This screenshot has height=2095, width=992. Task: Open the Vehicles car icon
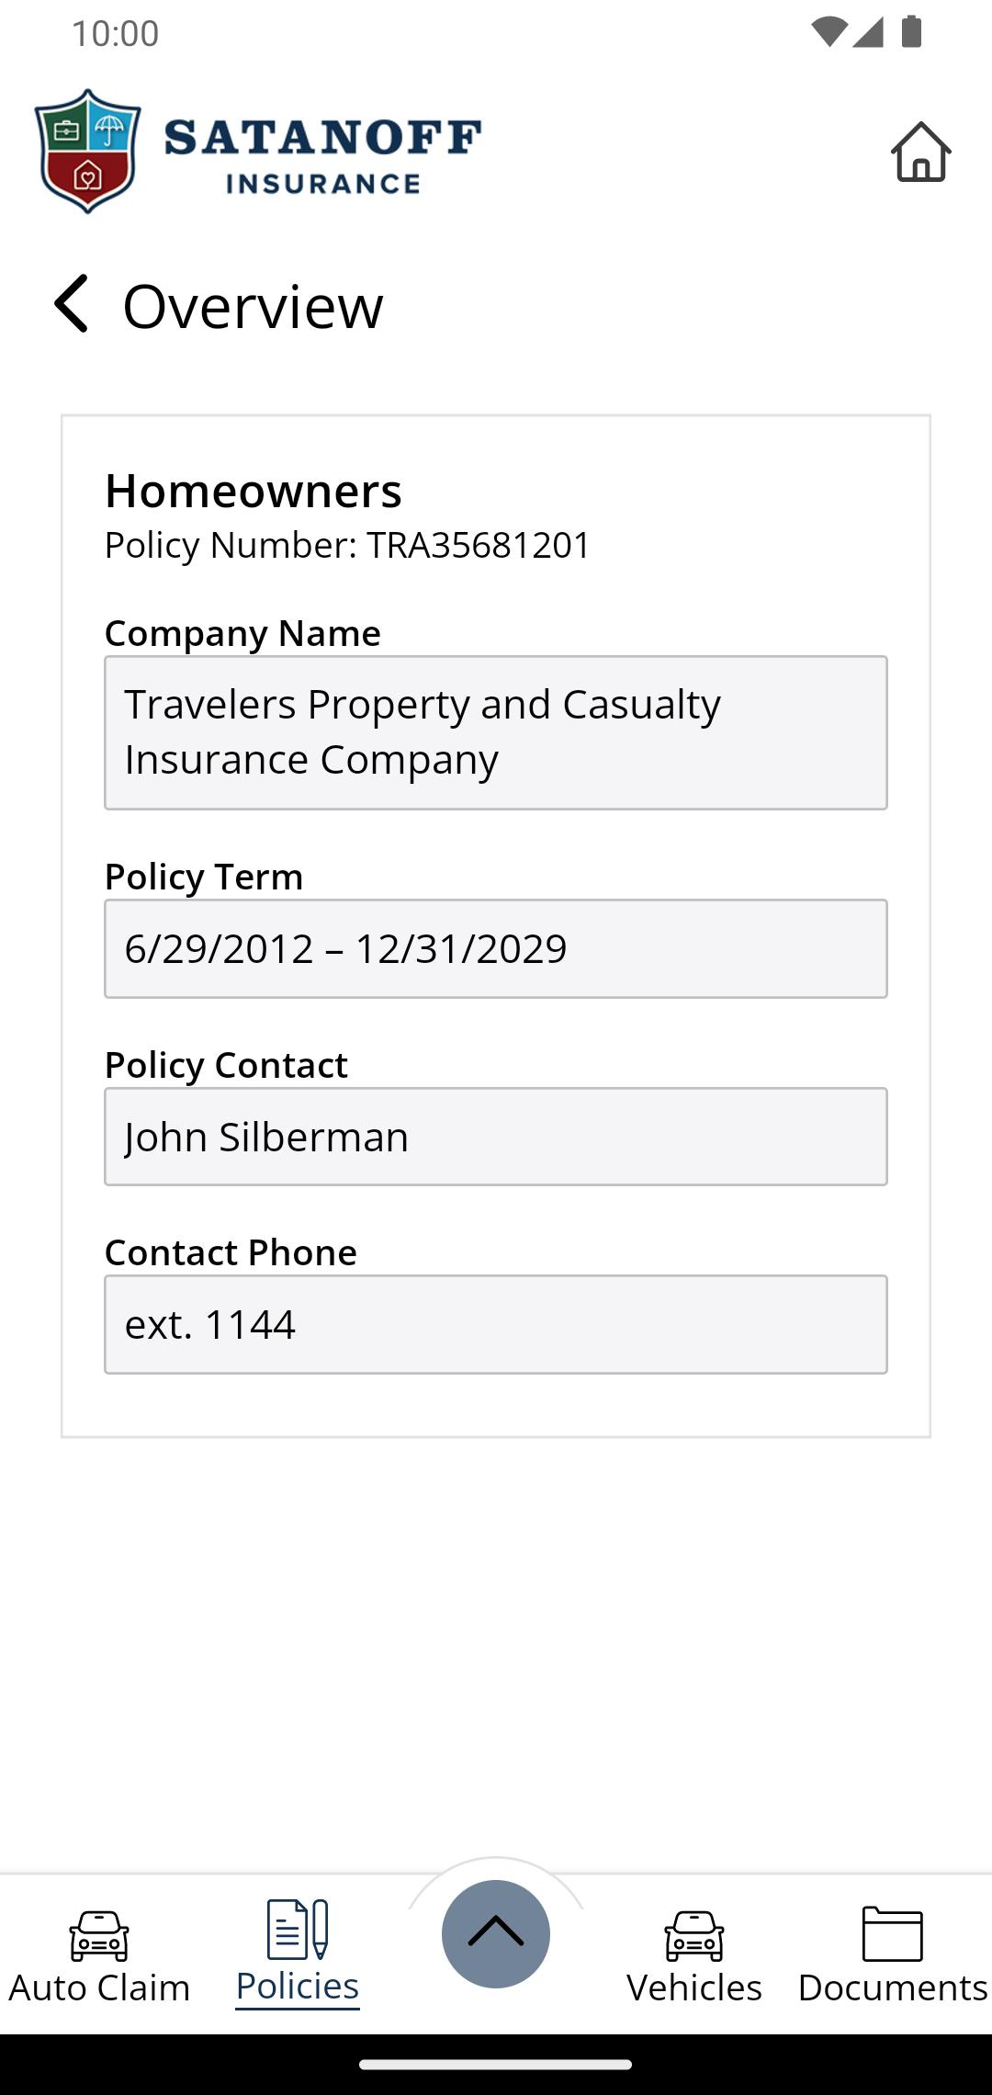coord(694,1934)
